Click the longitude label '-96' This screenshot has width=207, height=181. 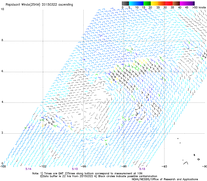pos(124,167)
